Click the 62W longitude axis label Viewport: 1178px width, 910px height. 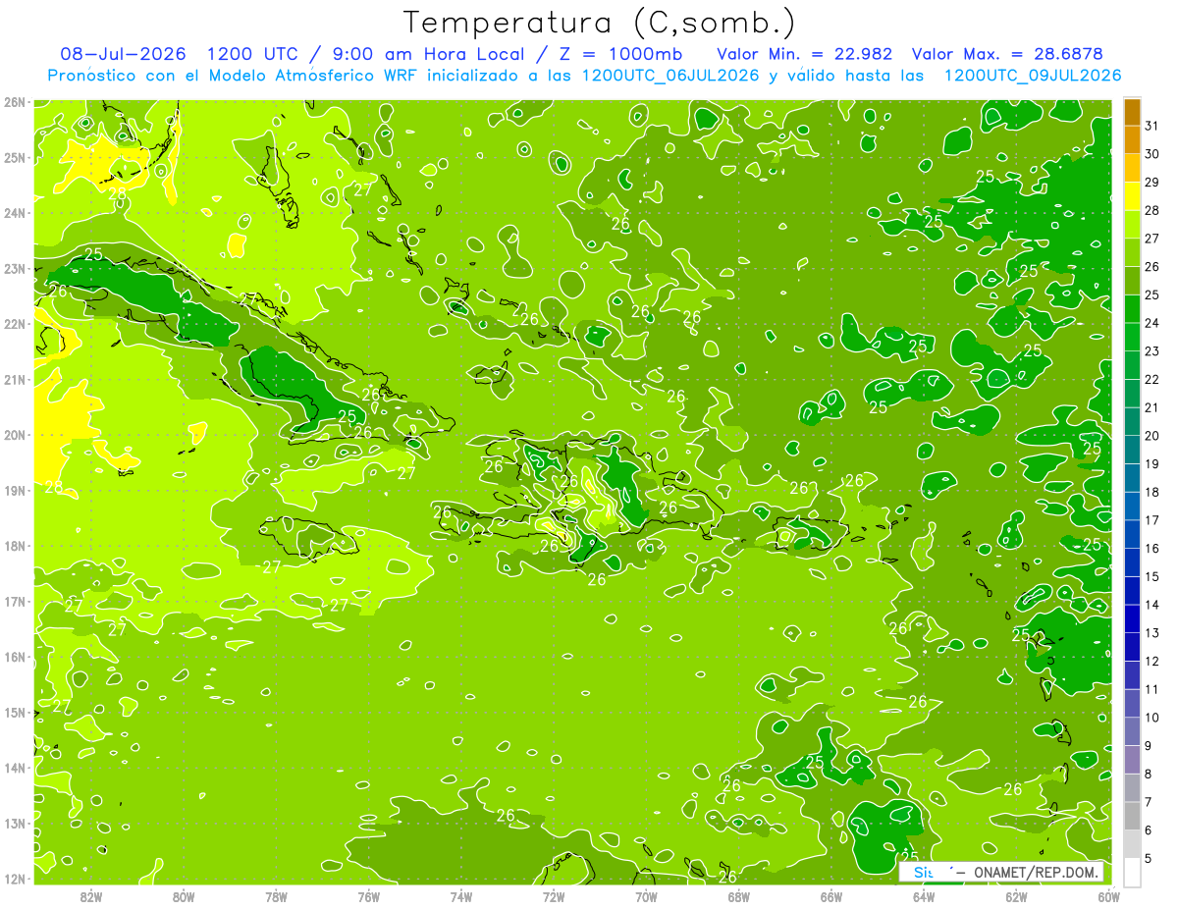1016,896
